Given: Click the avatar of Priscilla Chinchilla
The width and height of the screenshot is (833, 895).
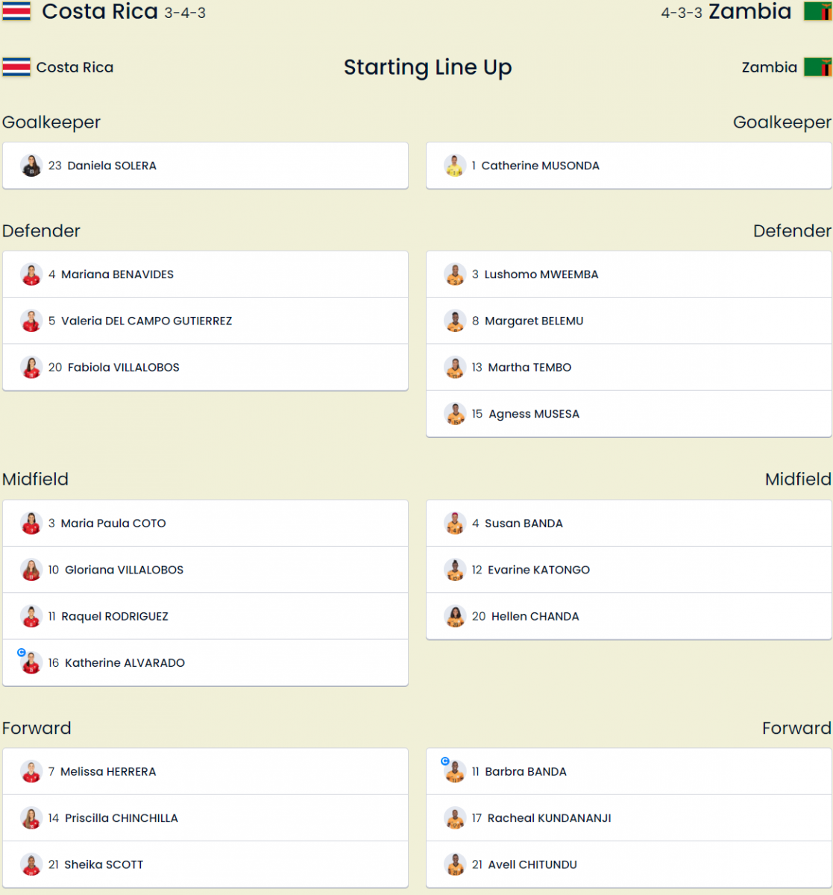Looking at the screenshot, I should [31, 818].
